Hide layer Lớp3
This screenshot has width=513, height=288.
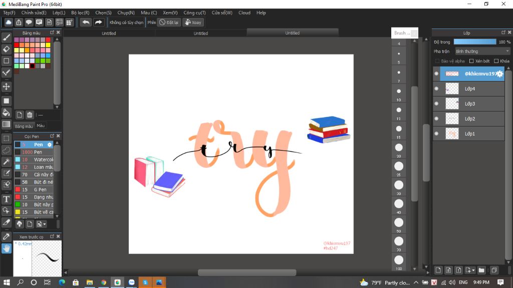click(x=436, y=103)
